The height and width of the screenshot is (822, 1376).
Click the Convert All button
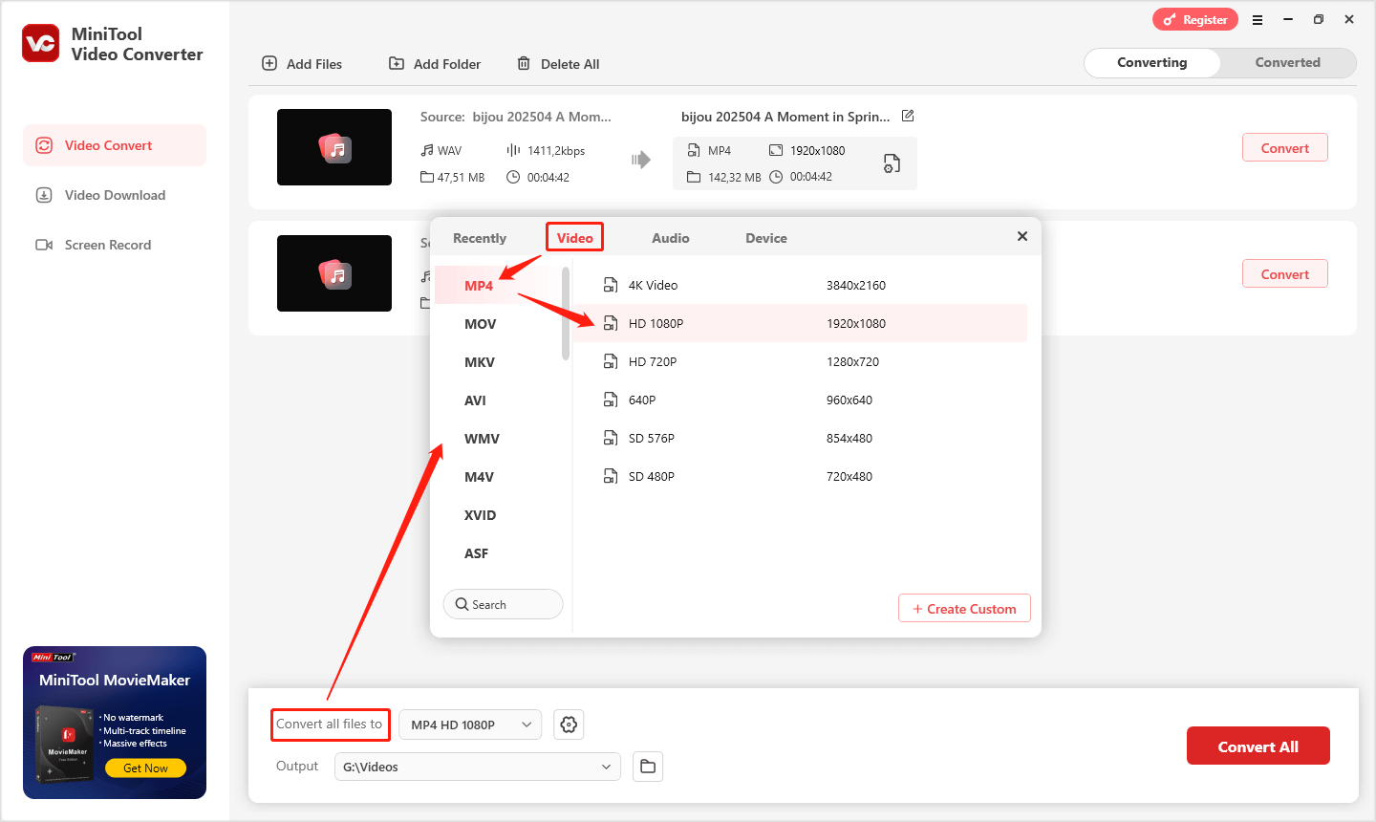pos(1258,746)
